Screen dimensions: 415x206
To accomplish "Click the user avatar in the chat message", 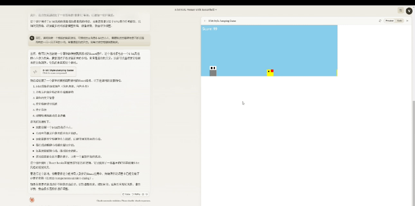I will (32, 38).
